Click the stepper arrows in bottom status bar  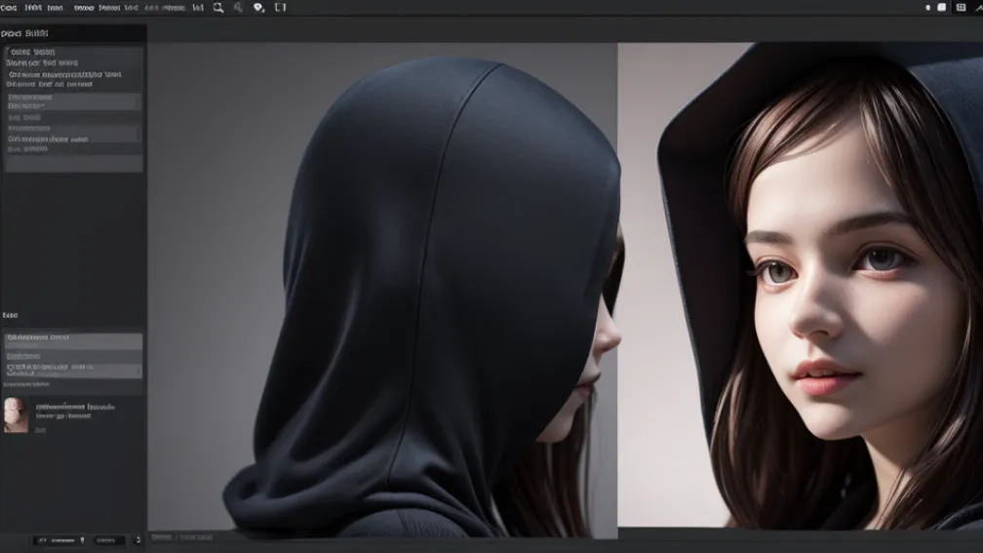click(x=138, y=539)
